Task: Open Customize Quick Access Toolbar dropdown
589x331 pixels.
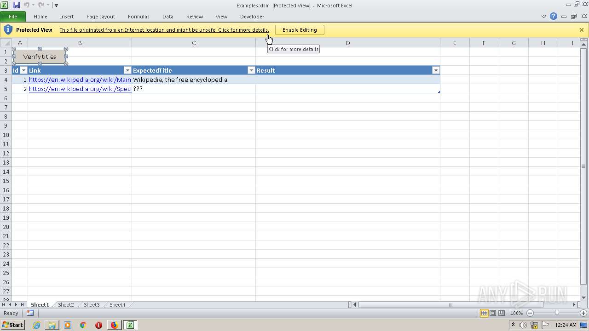Action: click(x=56, y=6)
